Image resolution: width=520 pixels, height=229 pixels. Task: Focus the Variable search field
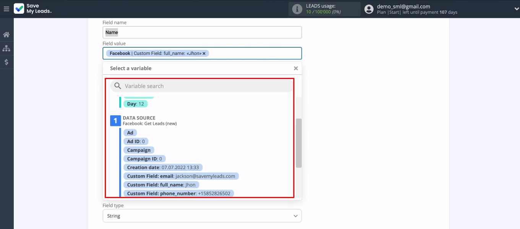(202, 86)
